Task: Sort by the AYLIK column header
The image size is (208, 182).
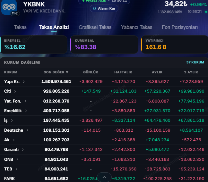Action: click(157, 72)
